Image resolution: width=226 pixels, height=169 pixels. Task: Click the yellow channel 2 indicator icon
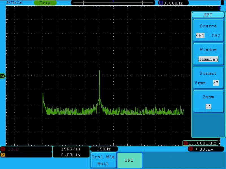3,155
